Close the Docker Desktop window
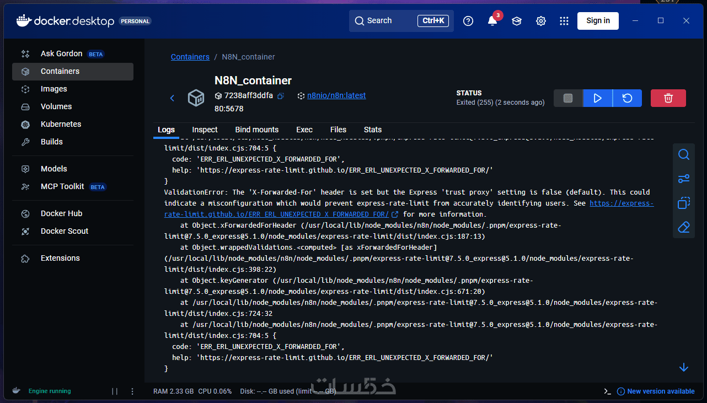Image resolution: width=707 pixels, height=403 pixels. click(x=686, y=21)
